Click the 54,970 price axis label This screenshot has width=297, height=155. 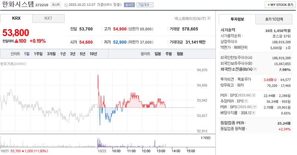[202, 70]
